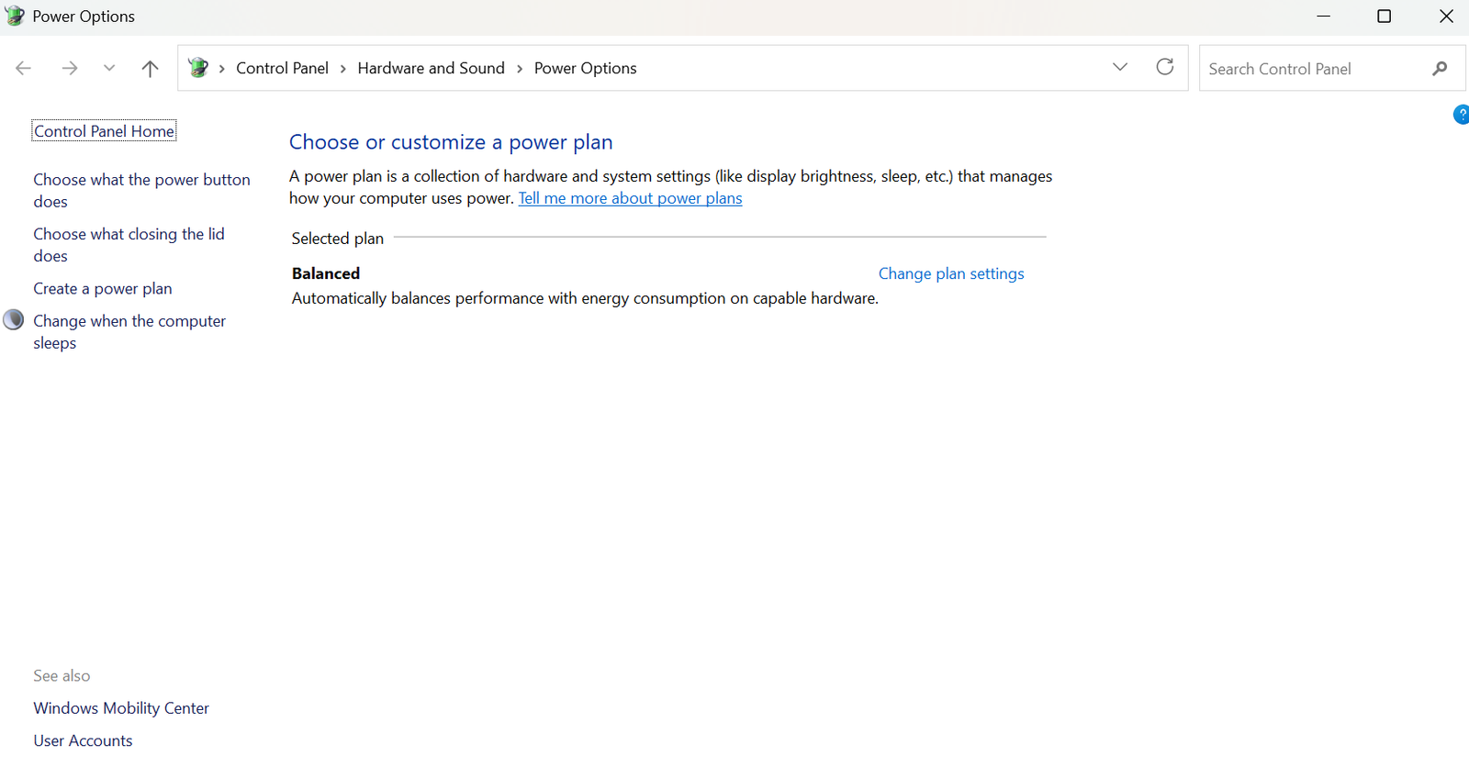Expand chevron after Hardware and Sound breadcrumb
This screenshot has height=767, width=1469.
(x=520, y=69)
